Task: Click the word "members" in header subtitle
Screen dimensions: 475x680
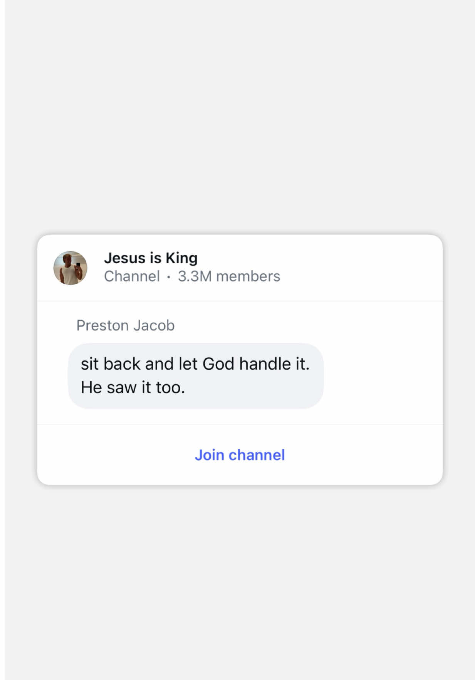Action: tap(248, 276)
